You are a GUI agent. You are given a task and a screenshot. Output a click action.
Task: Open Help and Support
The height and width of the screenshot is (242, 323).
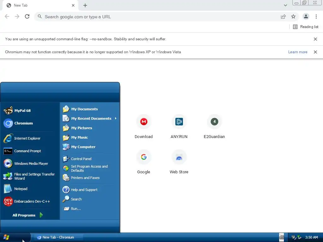pyautogui.click(x=90, y=189)
